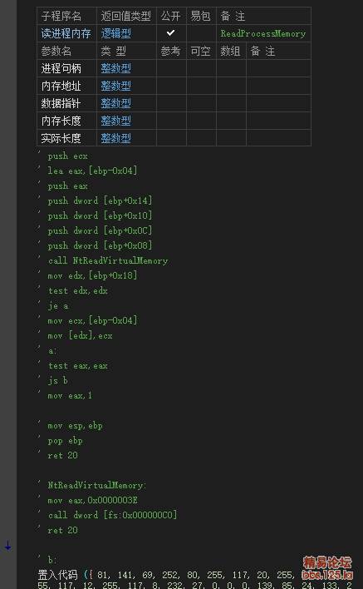Screen dimensions: 363x589
Task: Click the blue down arrow in left gutter
Action: tap(7, 546)
